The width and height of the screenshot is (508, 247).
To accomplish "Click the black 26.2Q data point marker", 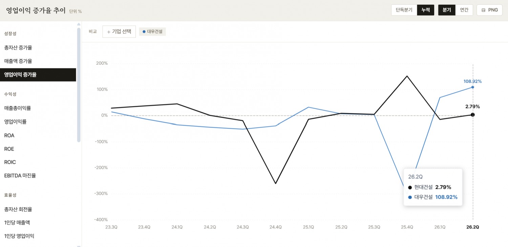I will pyautogui.click(x=473, y=115).
